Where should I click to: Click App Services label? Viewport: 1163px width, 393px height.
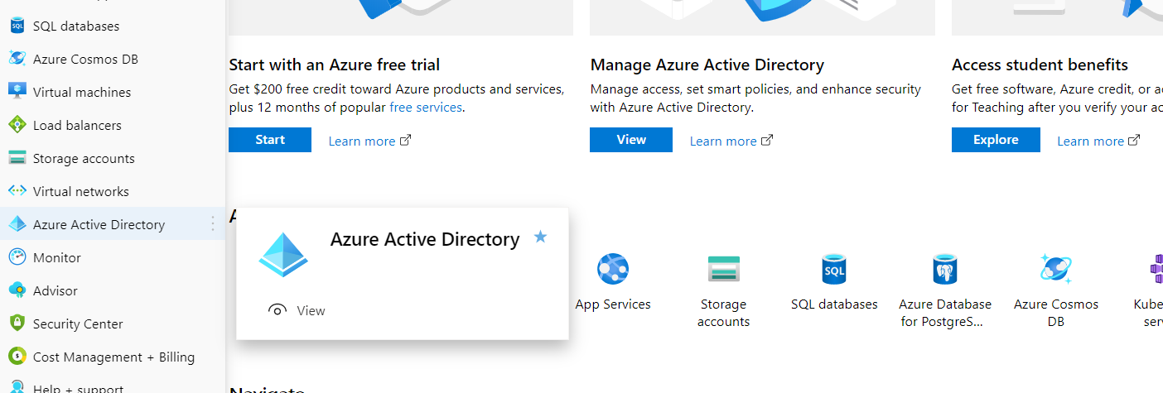point(613,304)
